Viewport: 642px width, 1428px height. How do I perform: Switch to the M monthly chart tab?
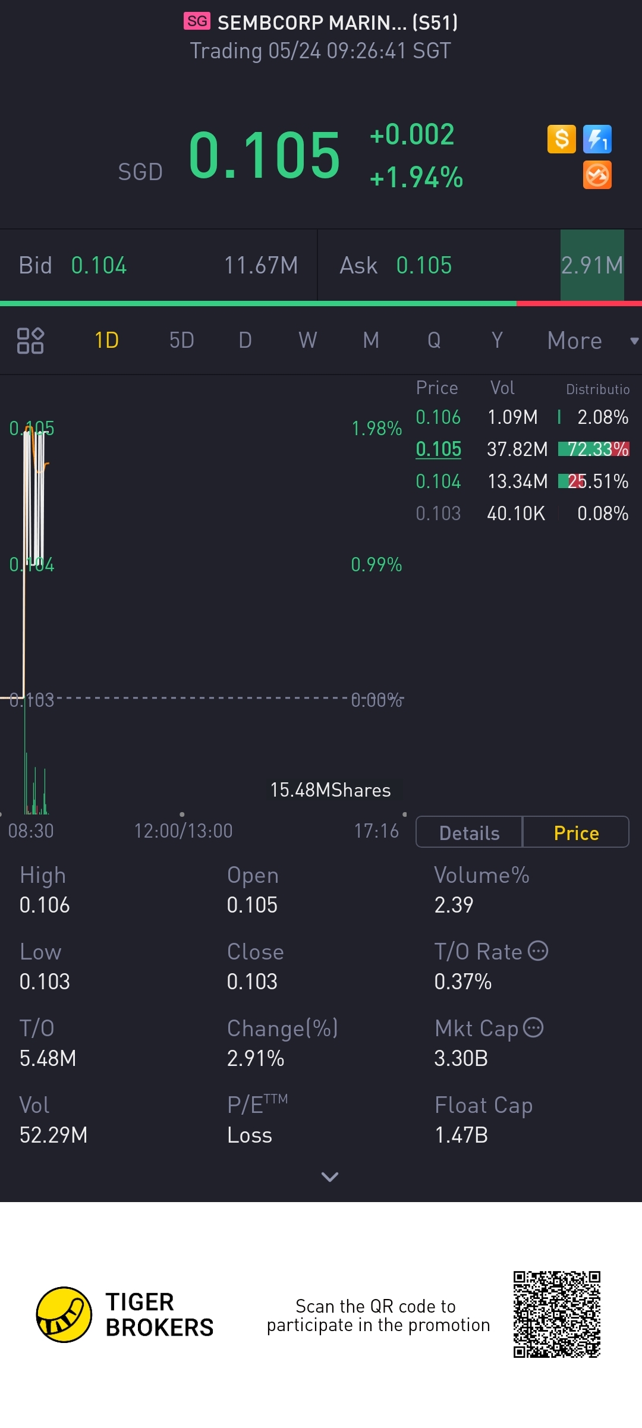(x=371, y=341)
